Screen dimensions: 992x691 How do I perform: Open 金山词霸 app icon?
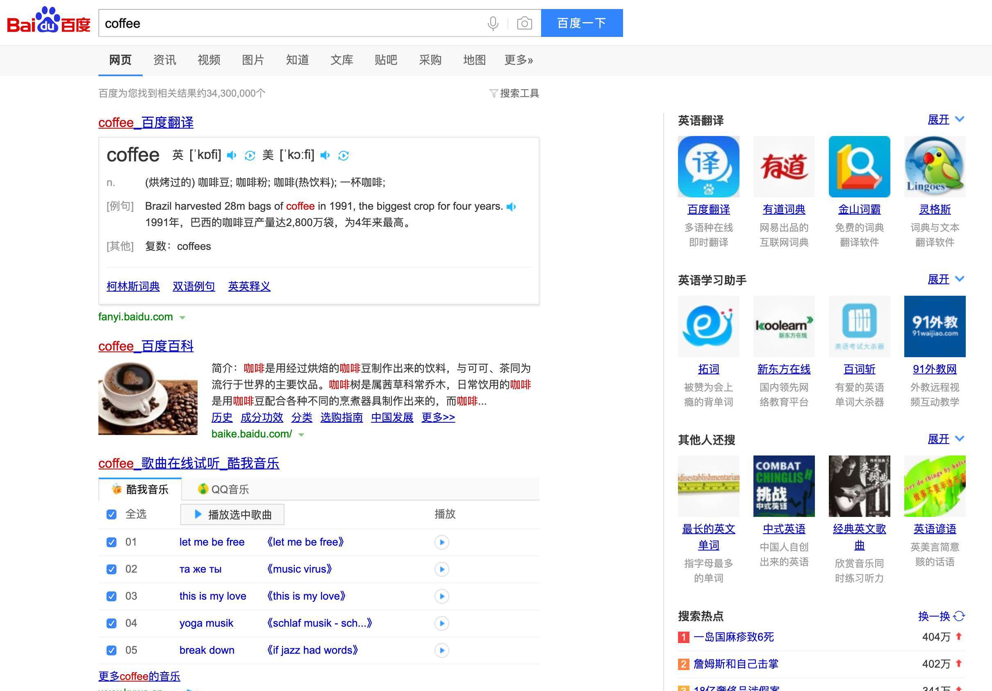click(x=859, y=167)
